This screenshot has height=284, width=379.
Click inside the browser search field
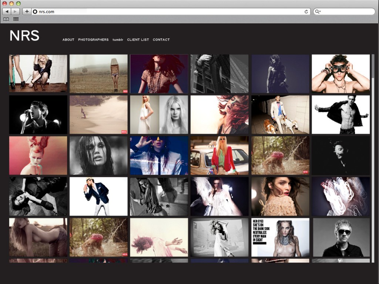(346, 11)
